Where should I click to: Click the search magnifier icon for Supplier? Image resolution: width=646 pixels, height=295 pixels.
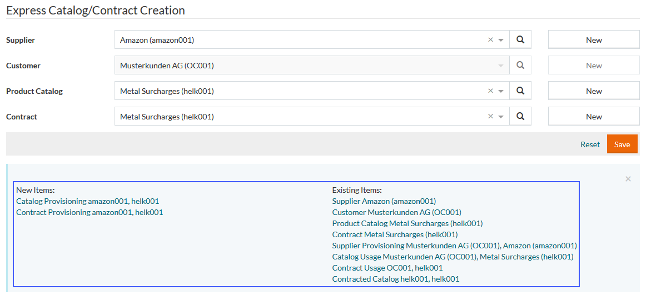[x=520, y=40]
